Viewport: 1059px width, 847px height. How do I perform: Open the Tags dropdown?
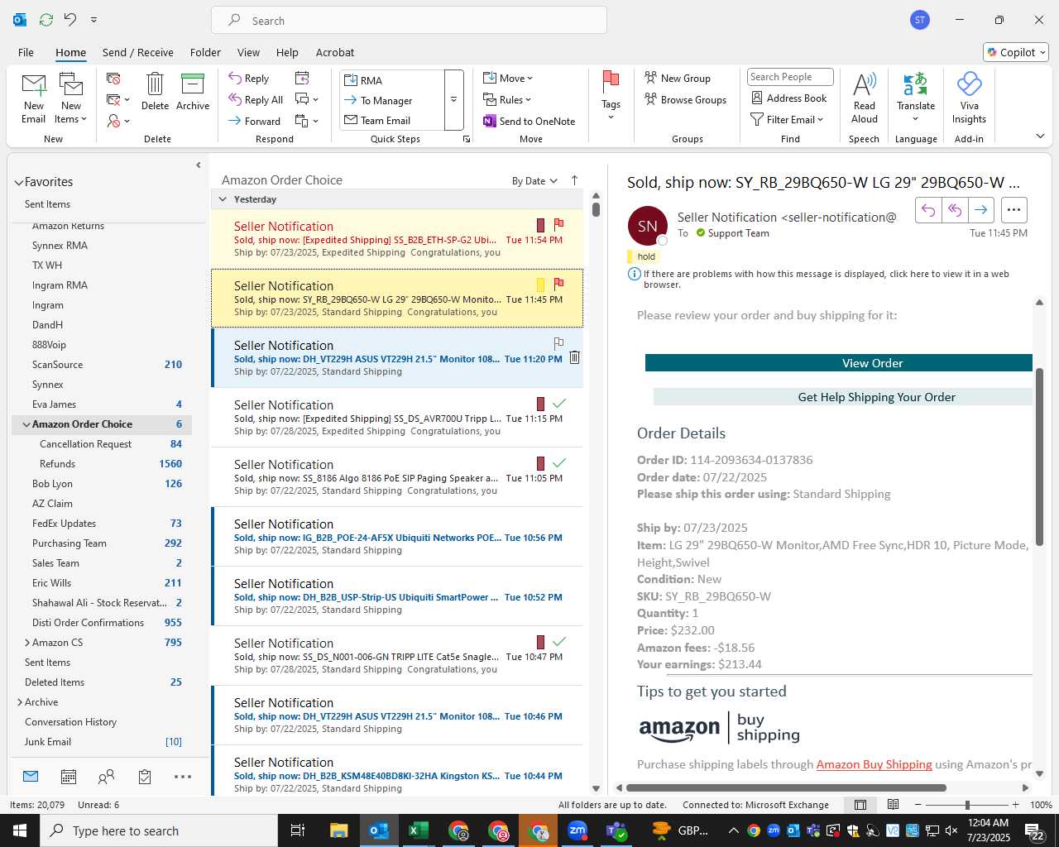click(x=611, y=95)
